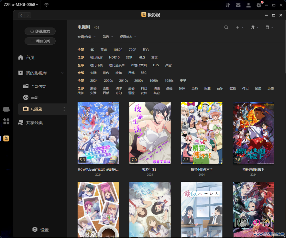Filter by HLG
This screenshot has height=238, width=286.
coord(142,58)
